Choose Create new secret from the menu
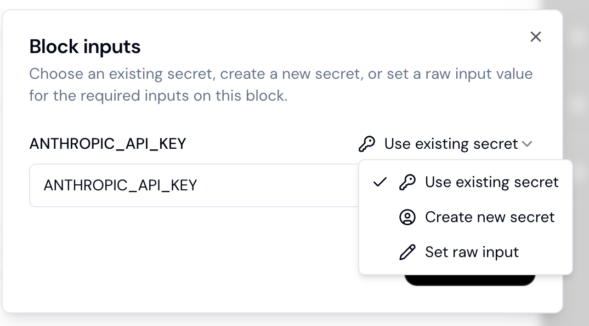The height and width of the screenshot is (326, 589). [x=489, y=217]
